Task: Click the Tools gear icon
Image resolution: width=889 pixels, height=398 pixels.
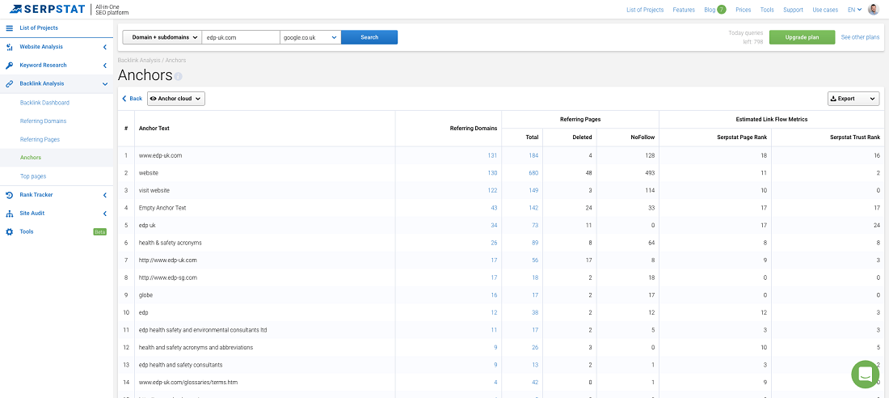Action: click(9, 231)
